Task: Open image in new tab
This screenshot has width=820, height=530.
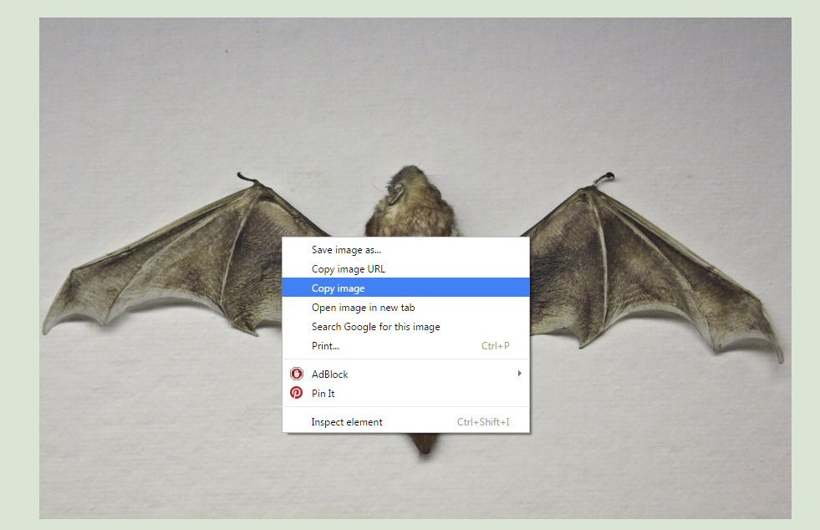Action: coord(405,307)
